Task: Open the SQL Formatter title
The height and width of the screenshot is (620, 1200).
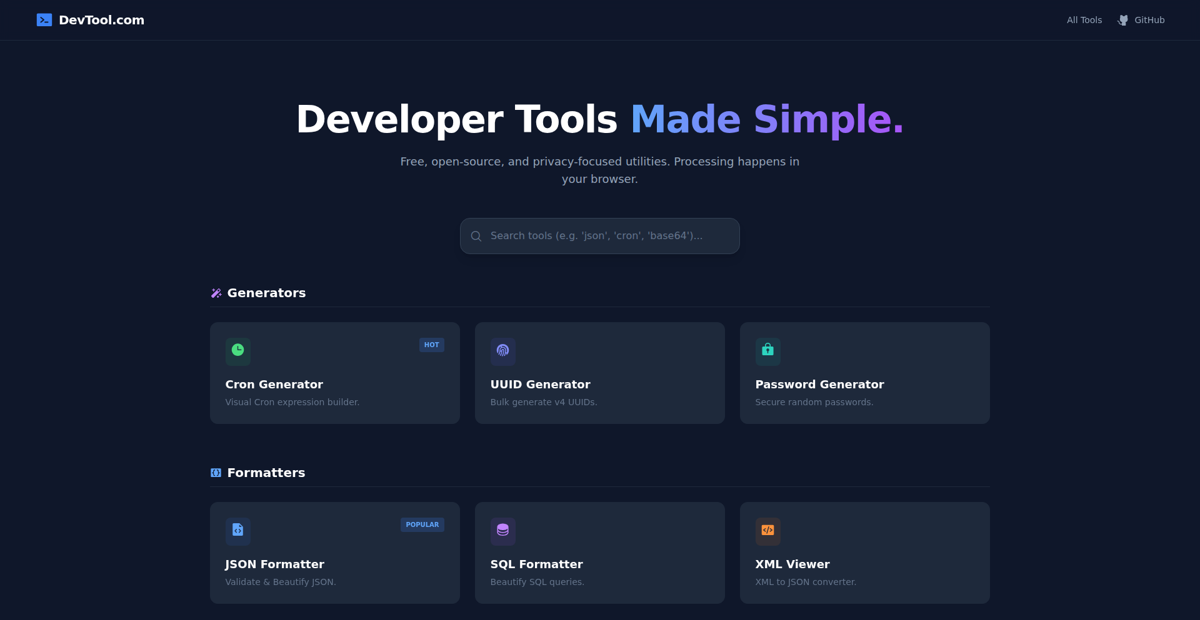Action: 537,564
